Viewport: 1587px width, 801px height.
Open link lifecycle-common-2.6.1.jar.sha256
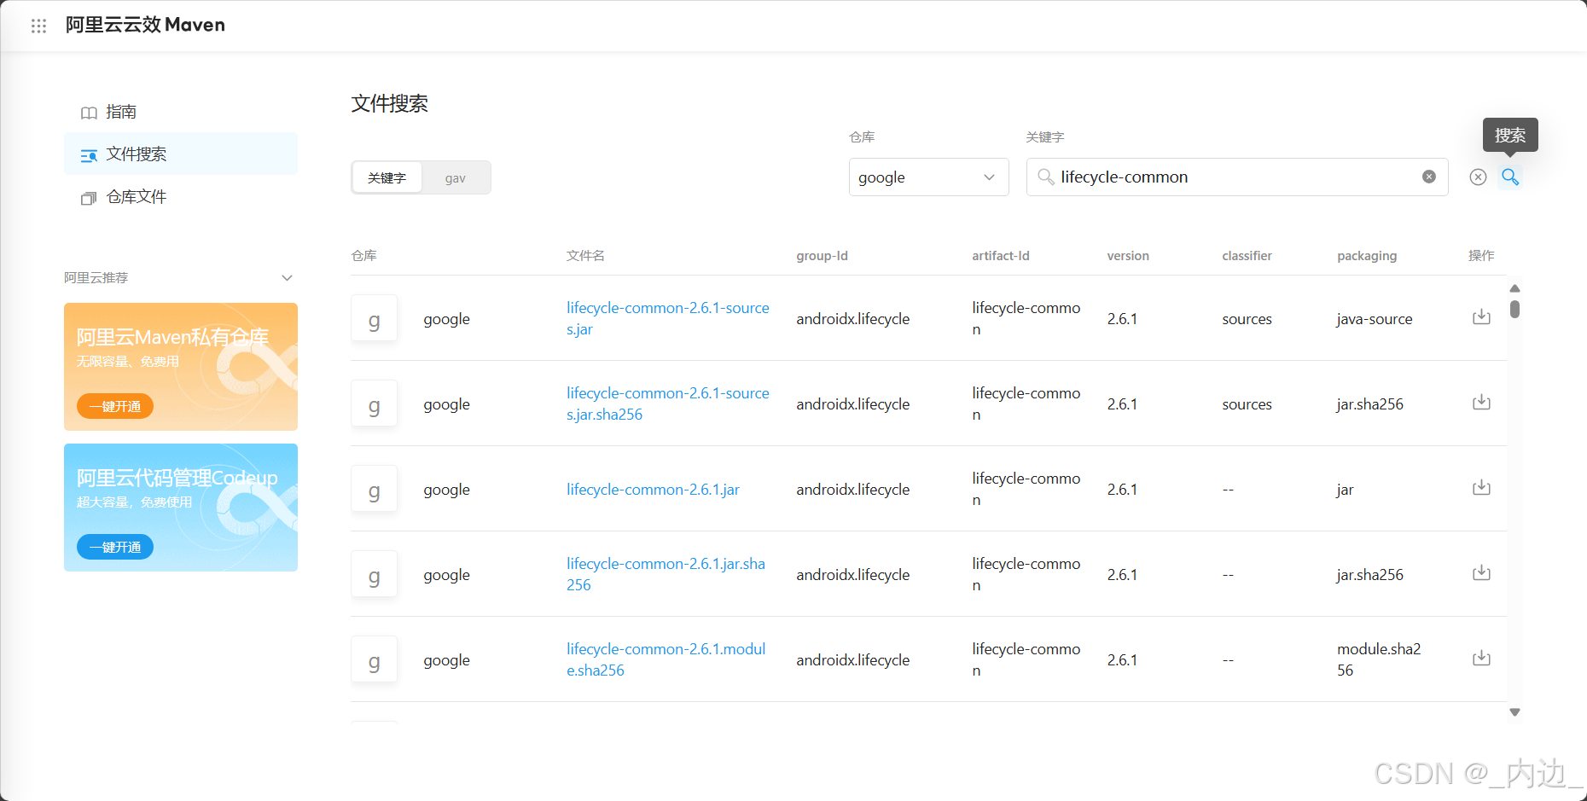click(x=666, y=574)
